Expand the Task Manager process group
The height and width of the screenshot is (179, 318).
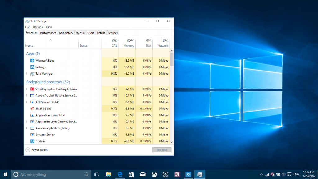click(x=27, y=74)
